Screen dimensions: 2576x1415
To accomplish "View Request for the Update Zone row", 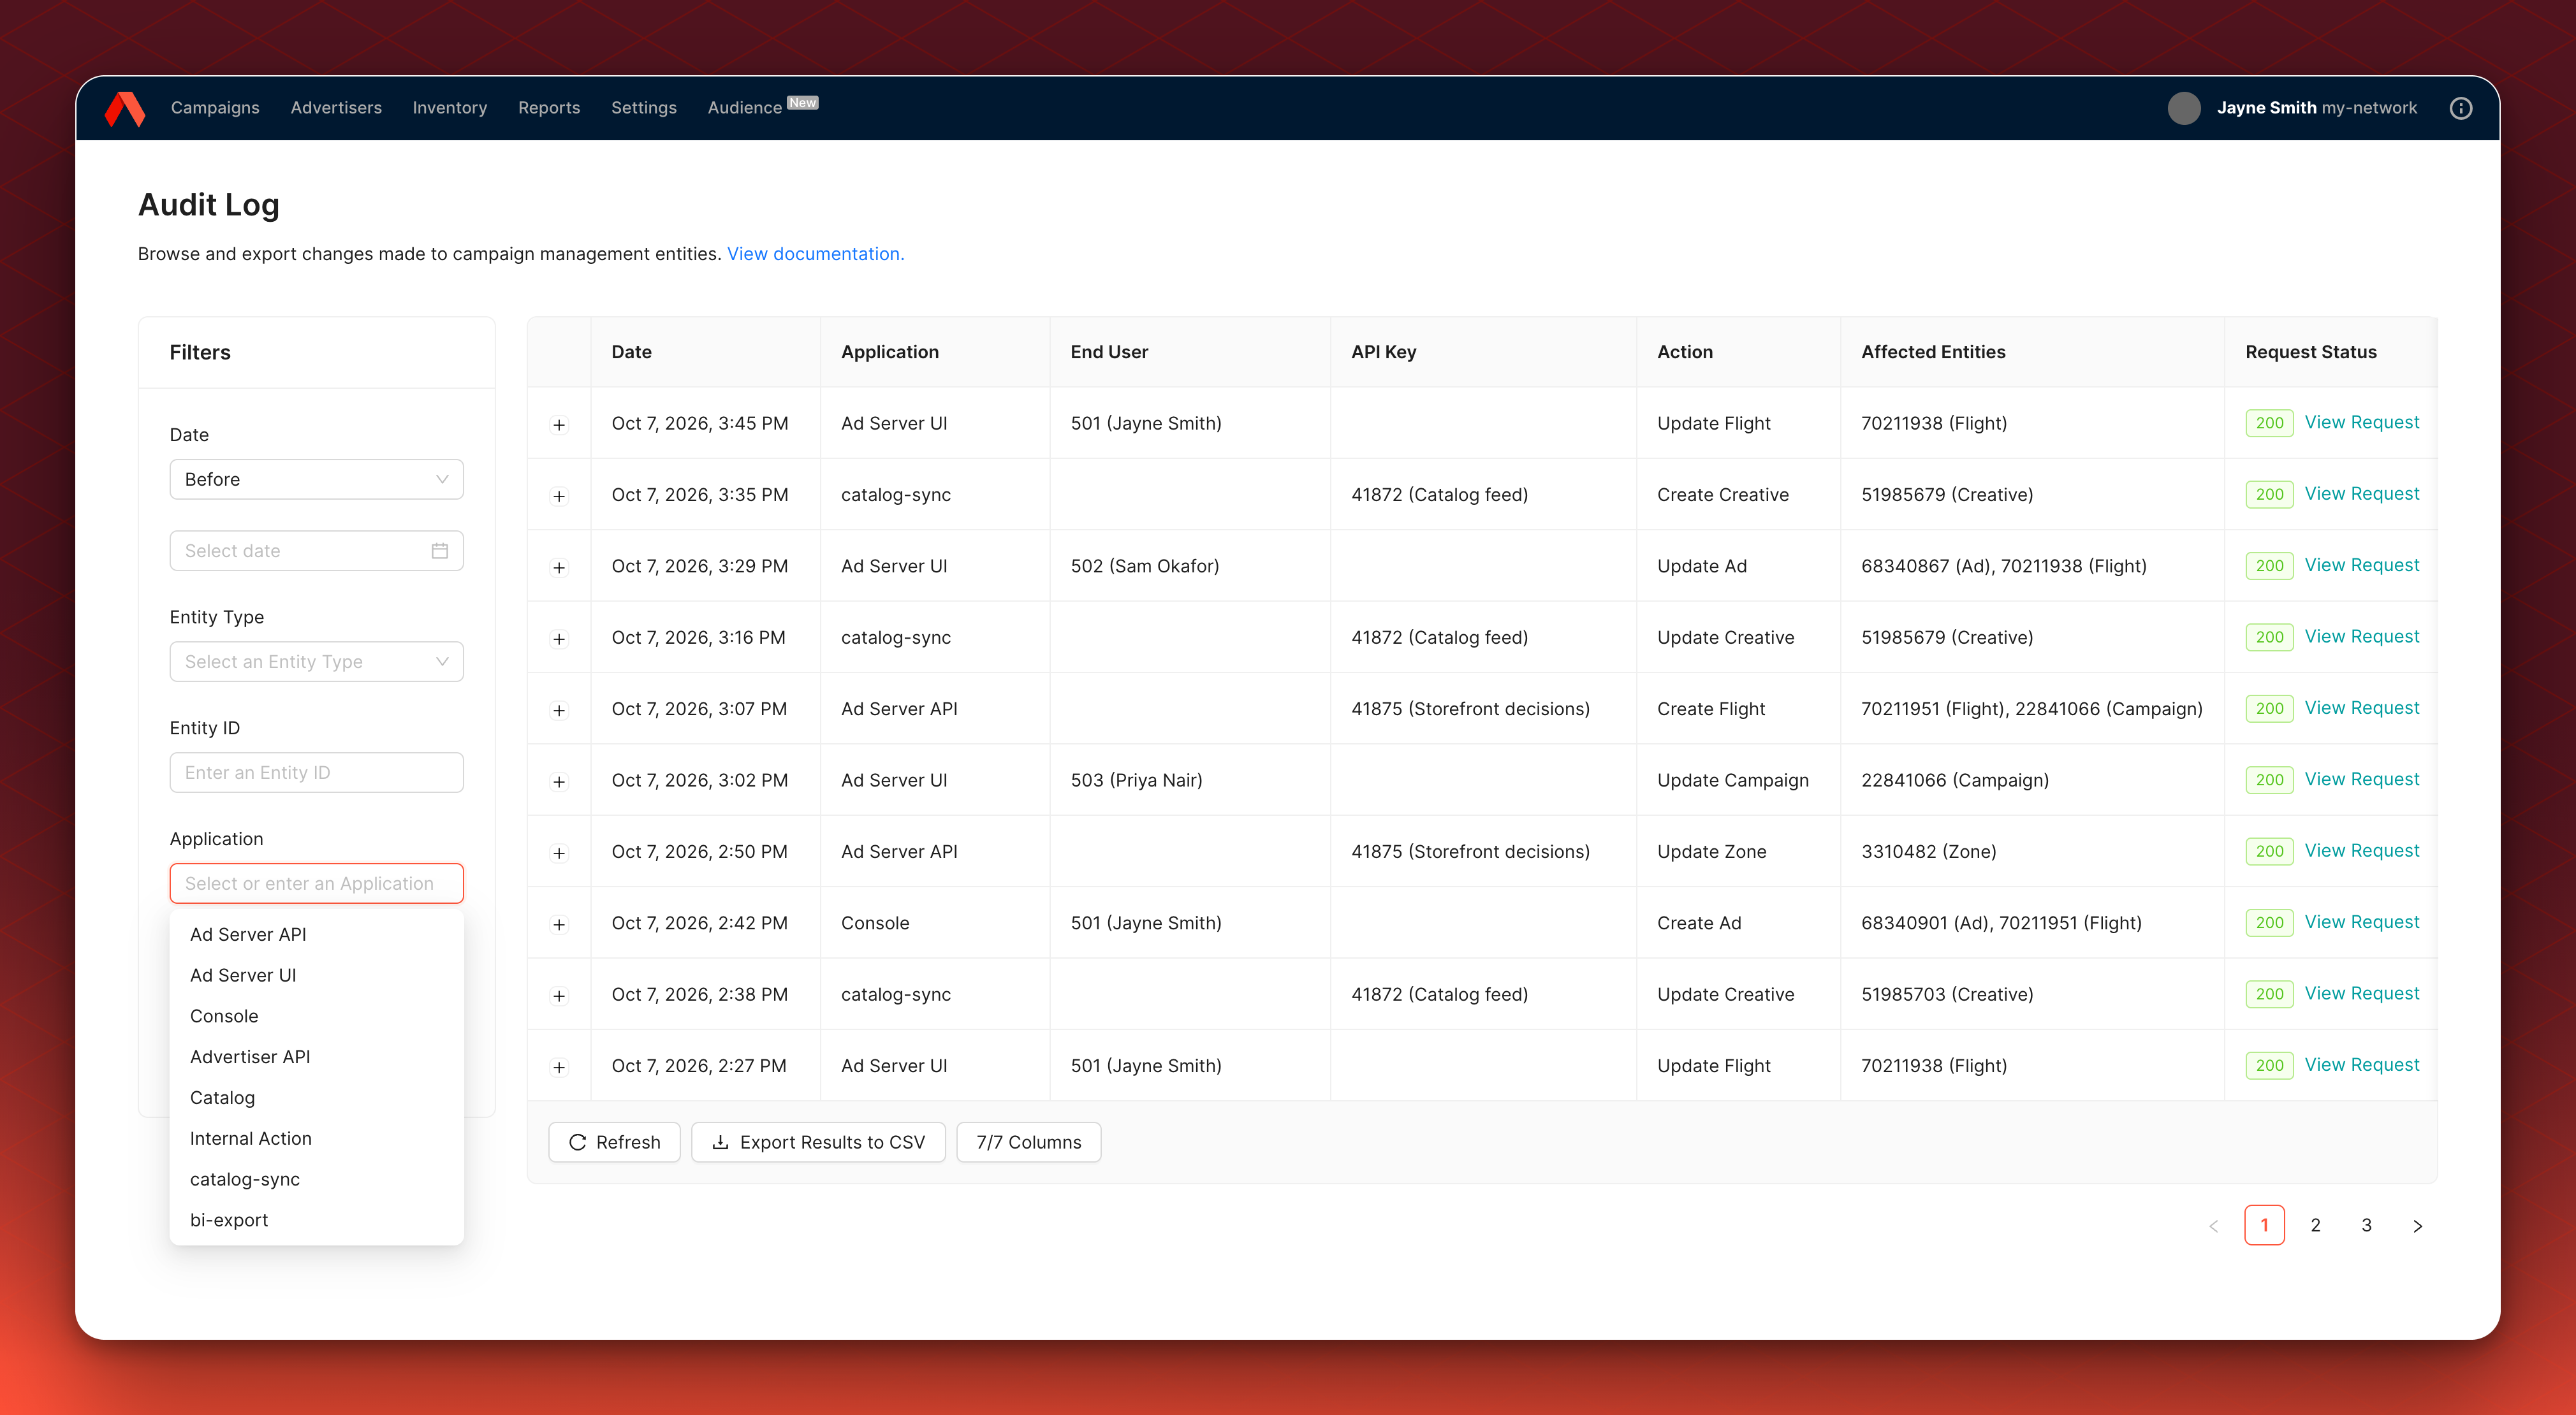I will [2362, 850].
